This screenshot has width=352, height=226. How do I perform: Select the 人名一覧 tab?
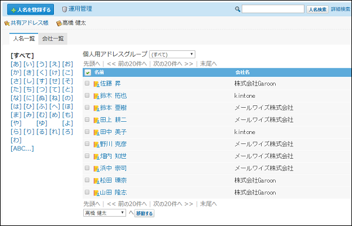(24, 39)
